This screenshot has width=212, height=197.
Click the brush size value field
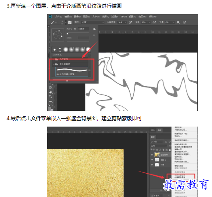pos(83,29)
